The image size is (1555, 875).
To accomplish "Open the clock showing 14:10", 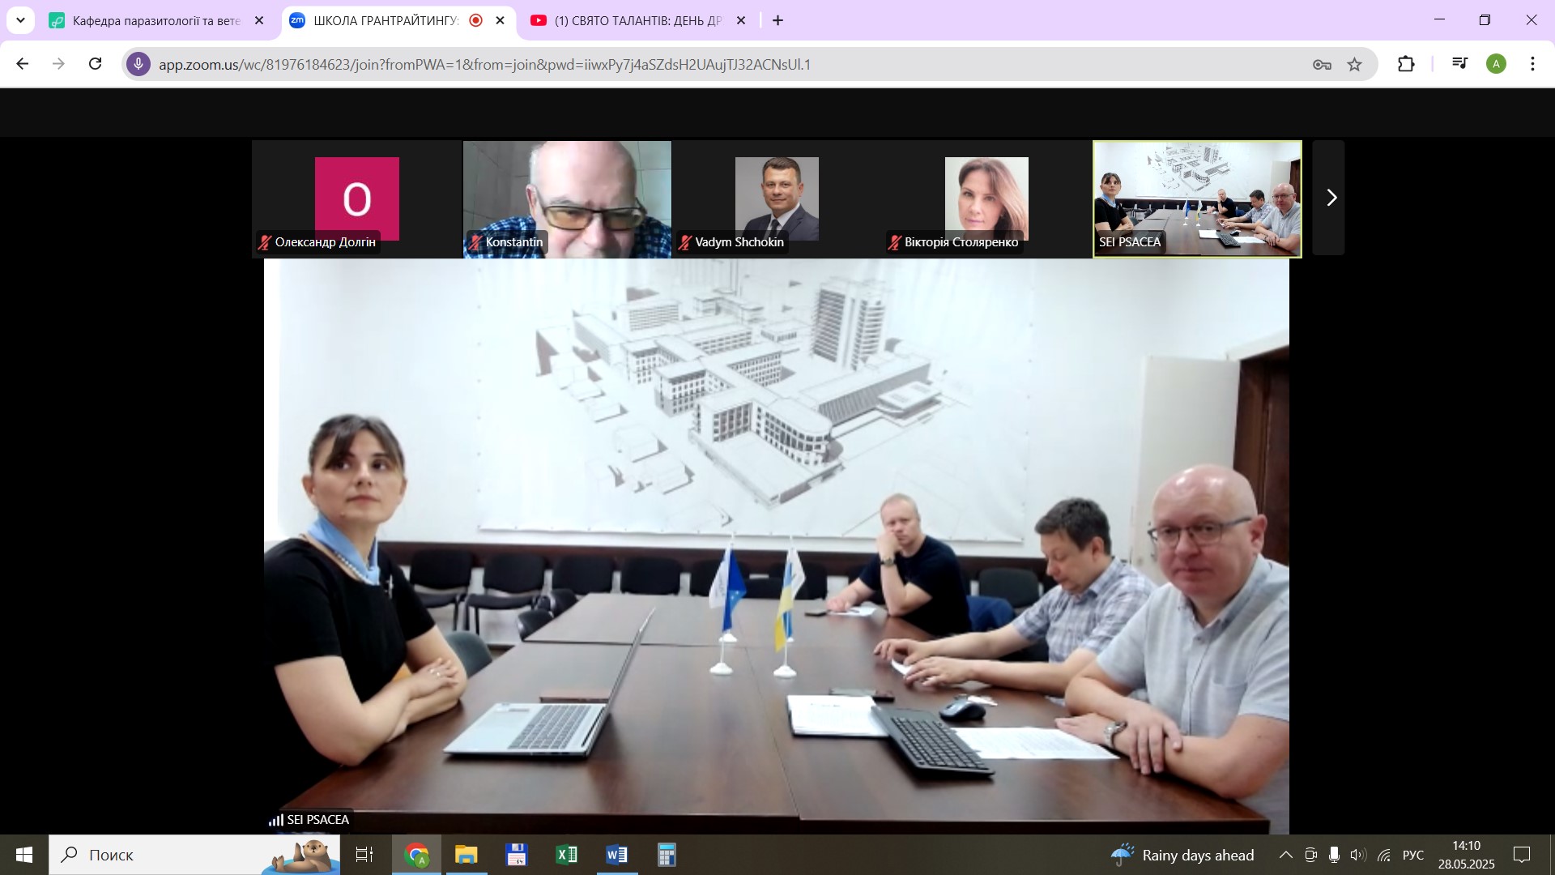I will coord(1466,855).
